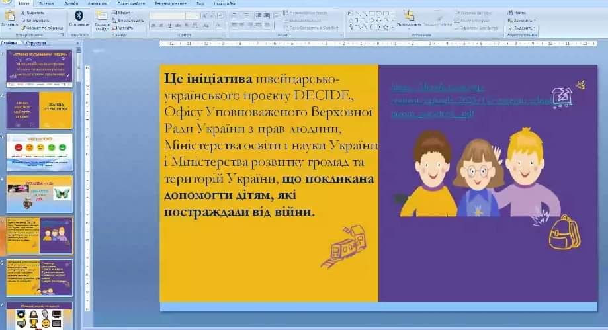Open the Animation (Анимация) ribbon tab
Viewport: 608px width, 330px height.
click(97, 3)
